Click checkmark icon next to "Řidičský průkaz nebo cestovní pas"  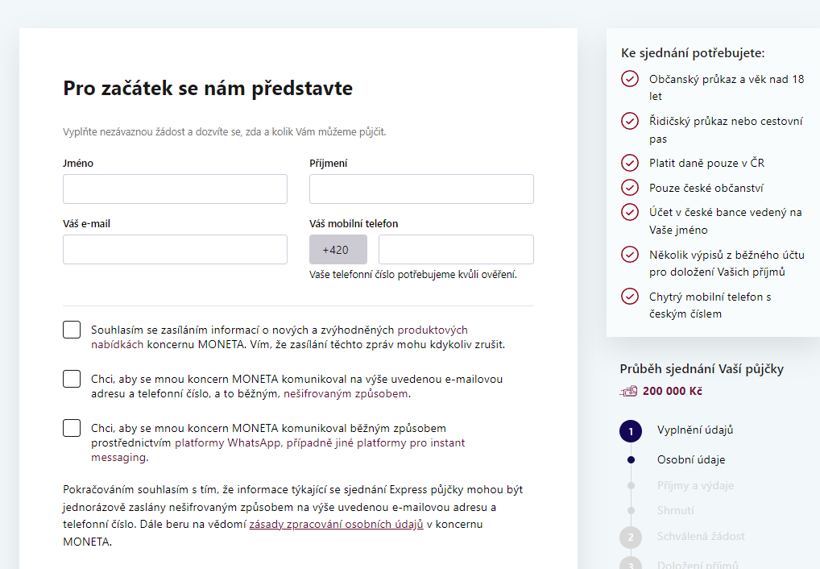coord(630,121)
